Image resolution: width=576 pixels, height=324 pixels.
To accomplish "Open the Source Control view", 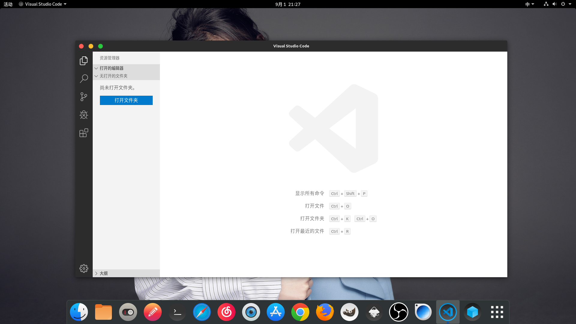I will tap(84, 97).
